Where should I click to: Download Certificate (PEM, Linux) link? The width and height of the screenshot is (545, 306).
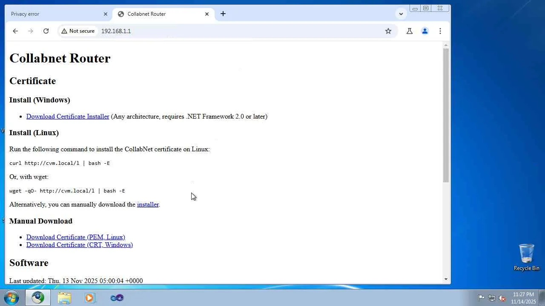pos(76,237)
